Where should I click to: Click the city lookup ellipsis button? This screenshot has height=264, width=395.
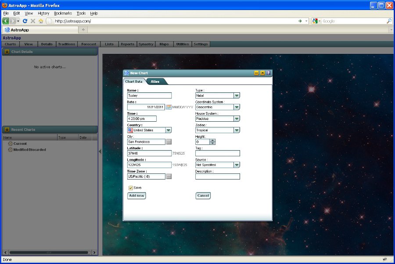[169, 142]
